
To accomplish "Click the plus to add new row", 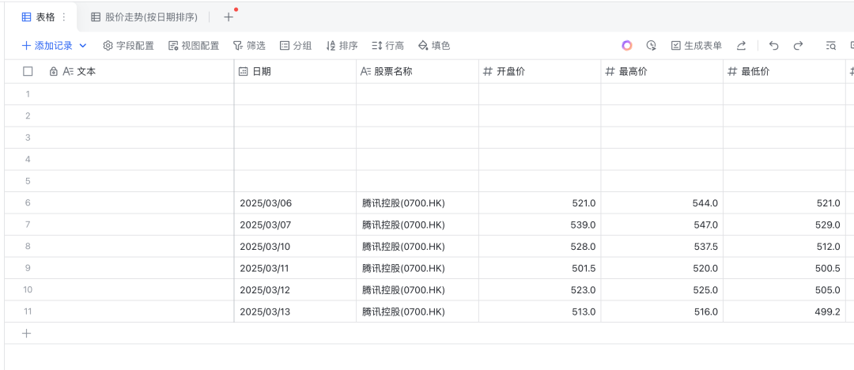I will pyautogui.click(x=26, y=333).
